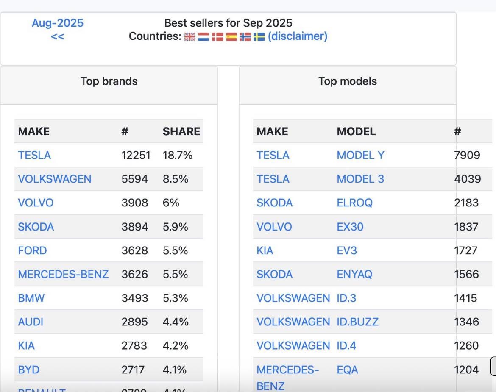Click the Norway flag icon
This screenshot has width=496, height=392.
(x=245, y=37)
